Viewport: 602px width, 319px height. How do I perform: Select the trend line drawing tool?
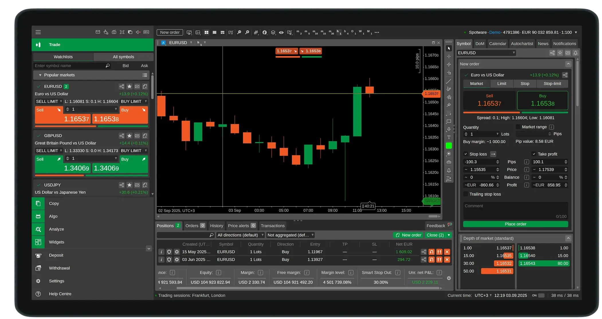coord(449,81)
